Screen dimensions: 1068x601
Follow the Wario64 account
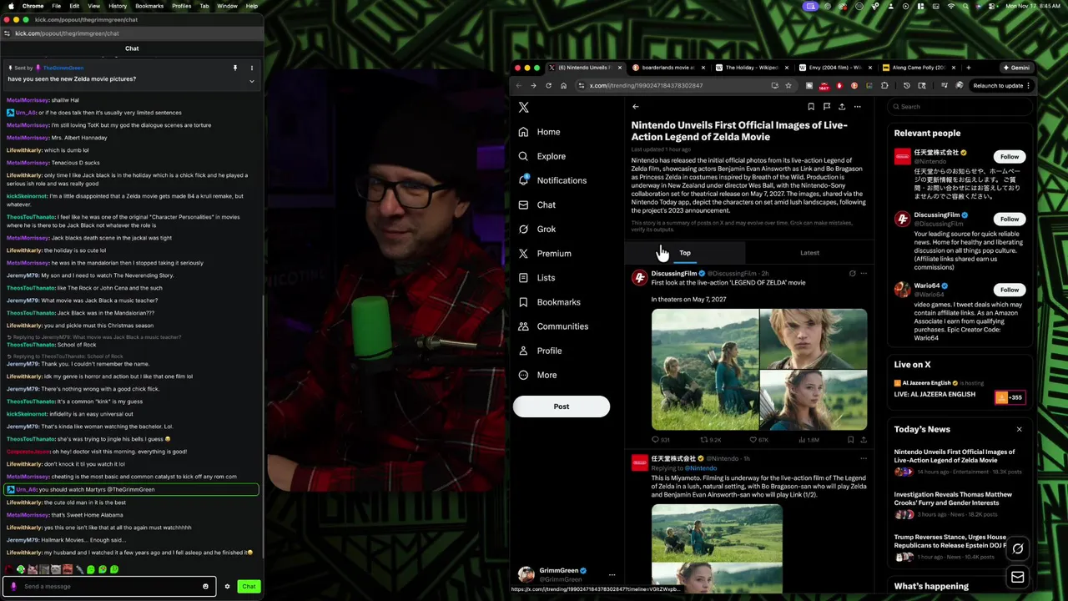(x=1009, y=290)
